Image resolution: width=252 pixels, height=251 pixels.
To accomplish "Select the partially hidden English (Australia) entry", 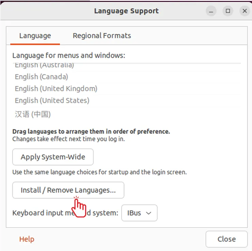I will point(44,65).
